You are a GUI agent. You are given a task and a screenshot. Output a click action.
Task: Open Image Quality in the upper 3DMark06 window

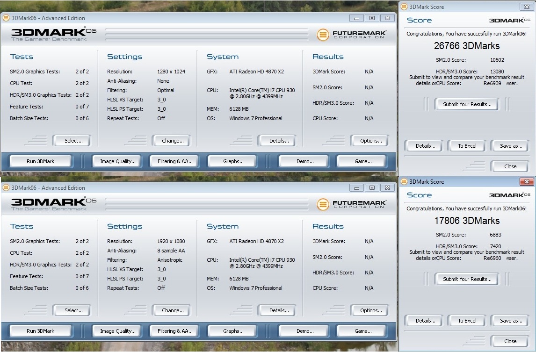[x=117, y=161]
